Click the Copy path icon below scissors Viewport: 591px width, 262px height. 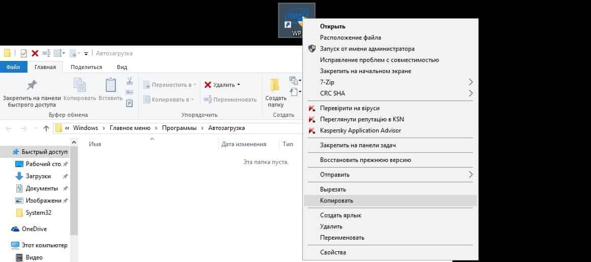(x=129, y=92)
